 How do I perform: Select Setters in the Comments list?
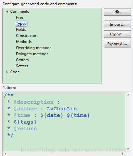click(x=22, y=66)
